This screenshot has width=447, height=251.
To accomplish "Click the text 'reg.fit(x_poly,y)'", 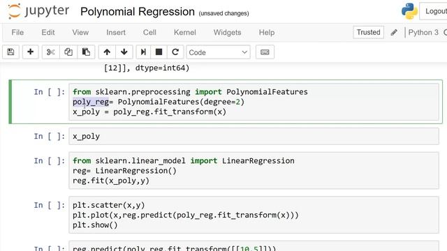I will click(111, 181).
